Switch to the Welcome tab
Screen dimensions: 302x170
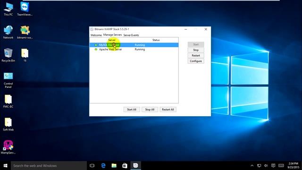tap(96, 35)
